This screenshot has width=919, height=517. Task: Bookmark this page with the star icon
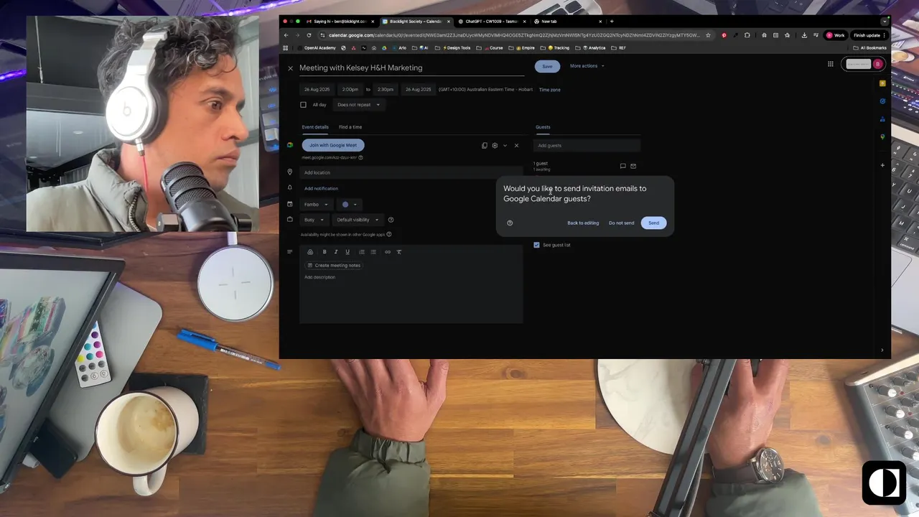[709, 35]
